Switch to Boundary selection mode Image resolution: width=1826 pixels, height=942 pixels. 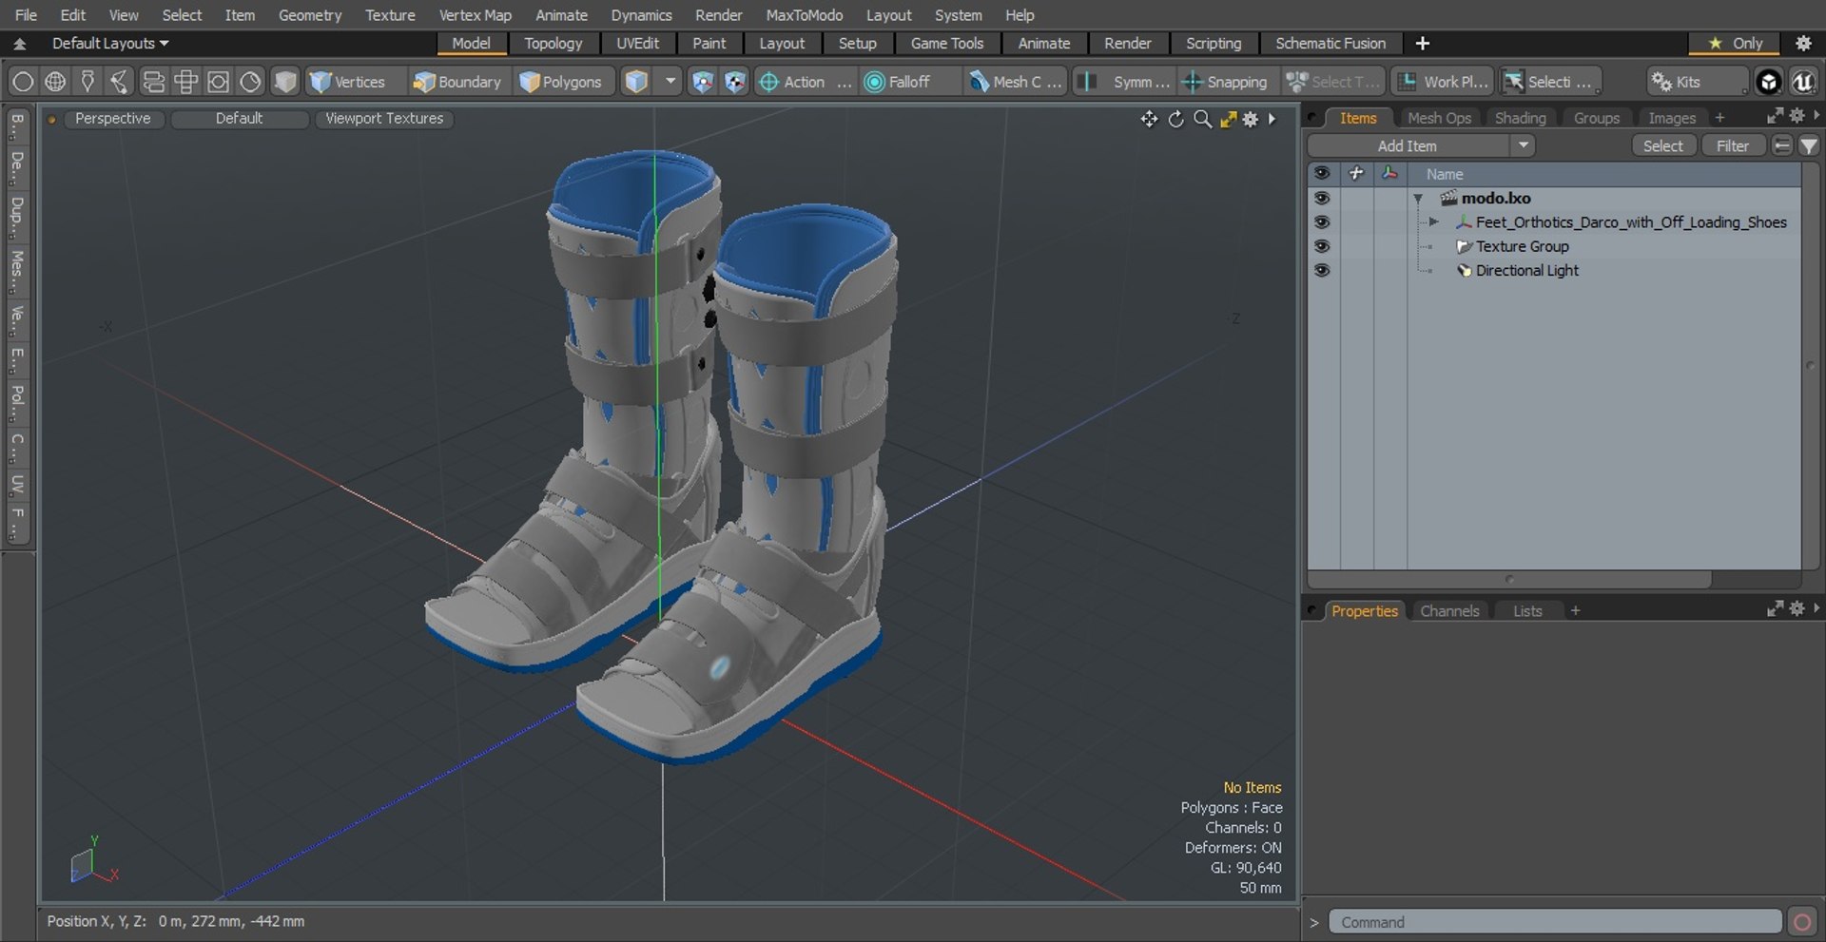point(456,82)
